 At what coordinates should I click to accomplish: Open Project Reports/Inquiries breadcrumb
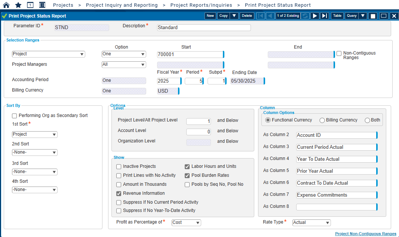(x=201, y=5)
